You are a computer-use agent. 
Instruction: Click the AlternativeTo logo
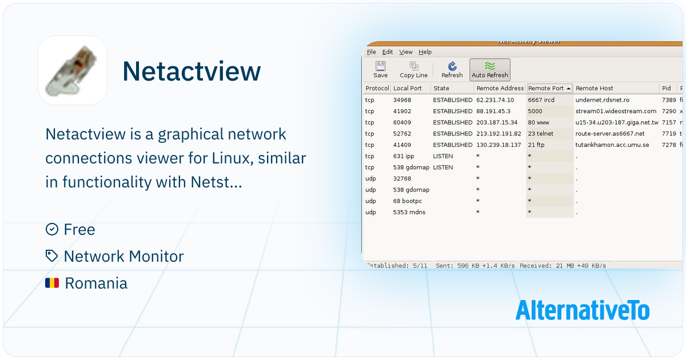coord(583,310)
